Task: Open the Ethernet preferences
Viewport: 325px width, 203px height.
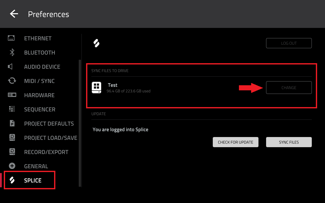Action: (38, 38)
